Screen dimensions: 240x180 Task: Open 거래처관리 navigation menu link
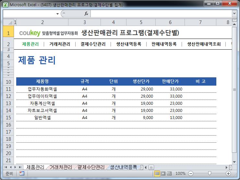(60, 44)
